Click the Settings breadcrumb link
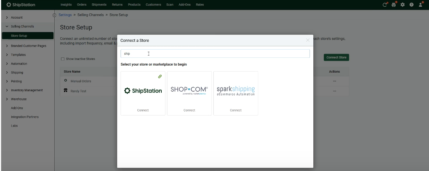The height and width of the screenshot is (171, 429). [65, 15]
